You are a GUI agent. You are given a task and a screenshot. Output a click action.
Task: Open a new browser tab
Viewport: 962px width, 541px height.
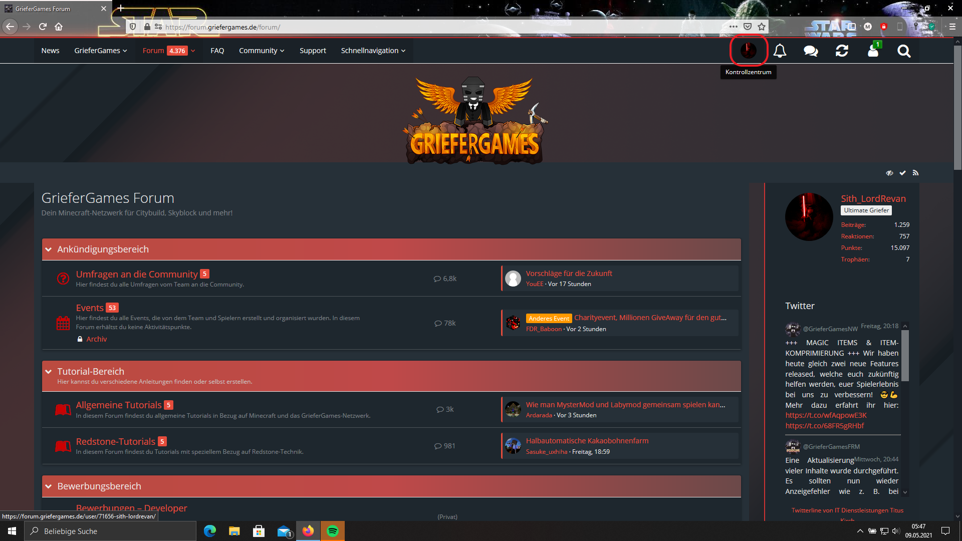[121, 9]
